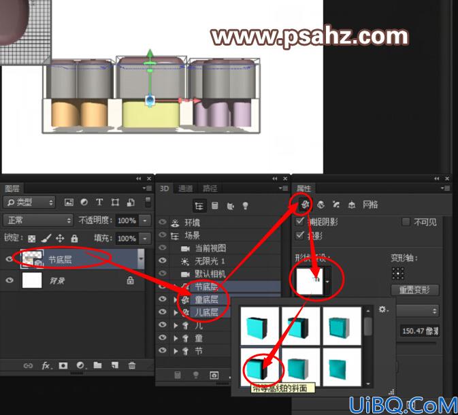
Task: Lock transparent pixels of layer
Action: (x=31, y=239)
